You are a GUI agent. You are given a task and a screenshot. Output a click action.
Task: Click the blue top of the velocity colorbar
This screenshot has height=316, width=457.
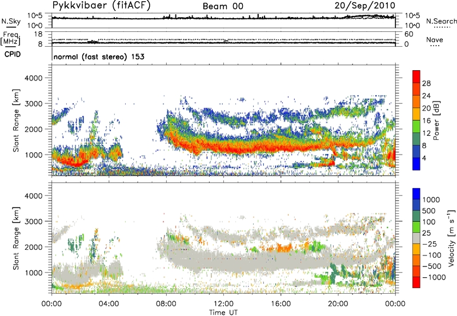point(416,194)
